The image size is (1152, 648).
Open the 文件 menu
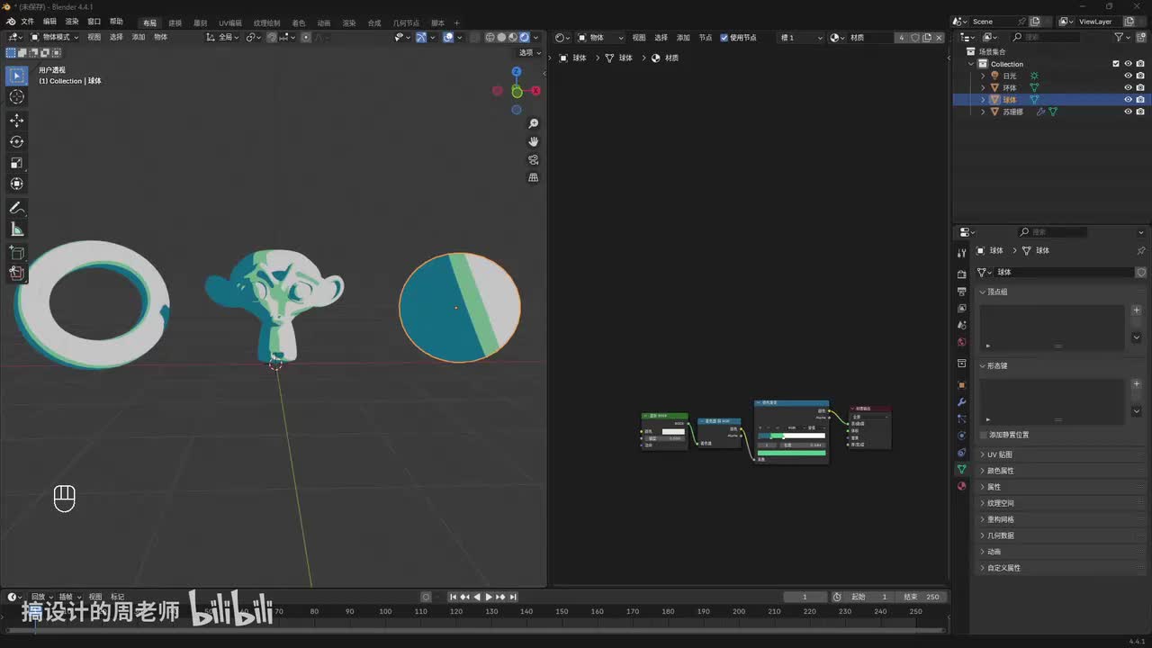click(27, 22)
